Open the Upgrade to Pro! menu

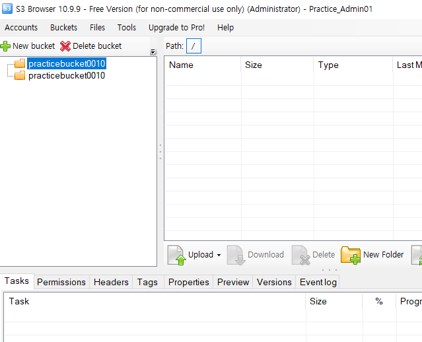click(x=176, y=28)
